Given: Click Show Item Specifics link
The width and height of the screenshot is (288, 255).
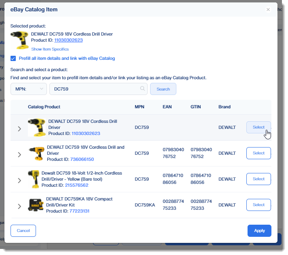Looking at the screenshot, I should (50, 49).
